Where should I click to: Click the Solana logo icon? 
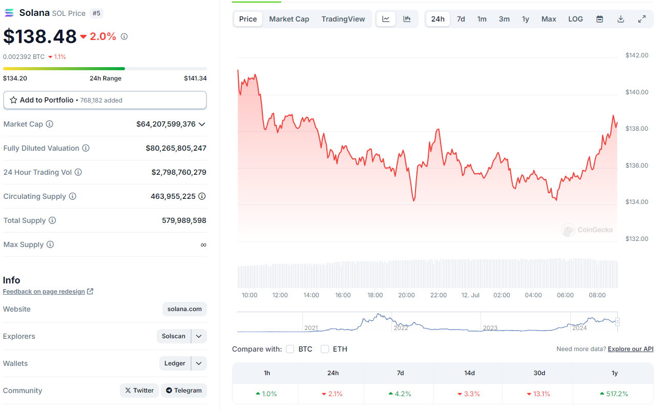[10, 13]
